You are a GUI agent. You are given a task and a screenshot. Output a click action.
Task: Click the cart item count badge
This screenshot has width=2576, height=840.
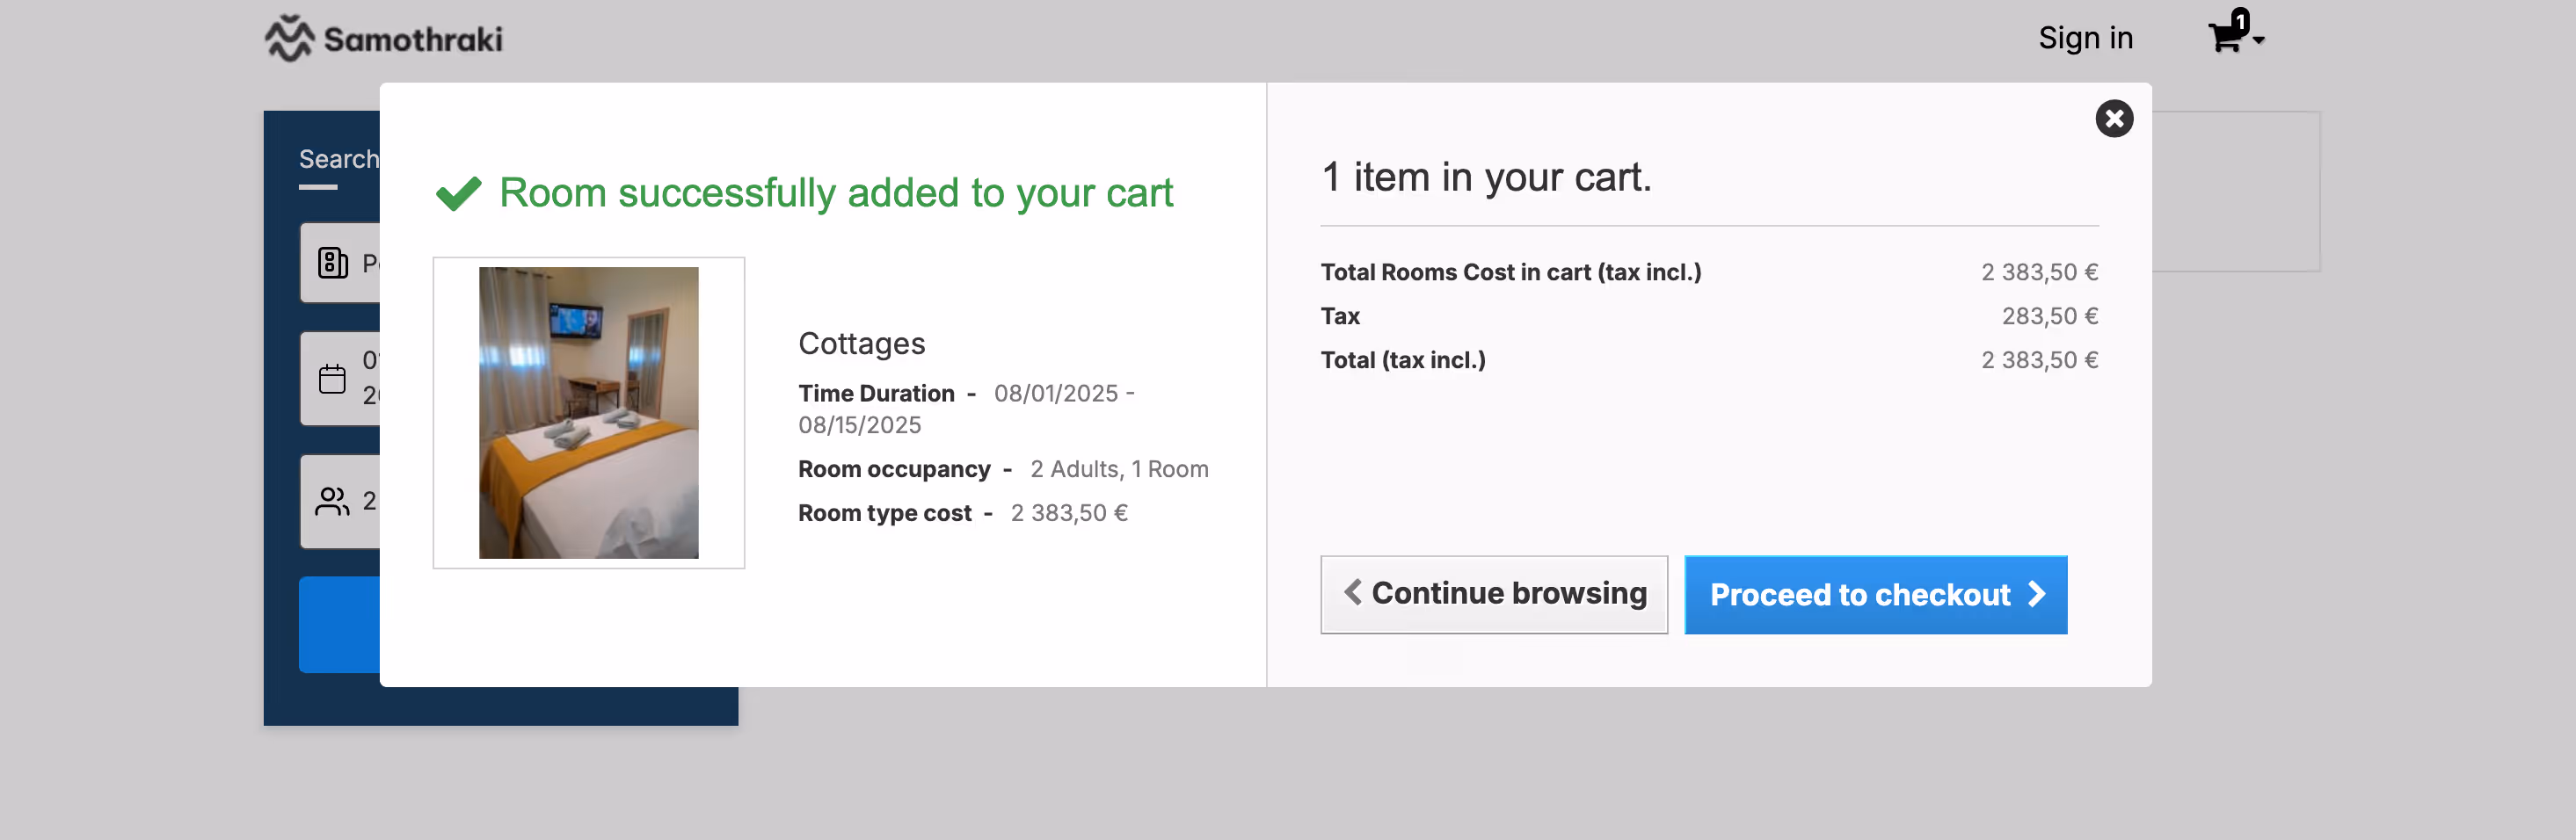tap(2240, 20)
